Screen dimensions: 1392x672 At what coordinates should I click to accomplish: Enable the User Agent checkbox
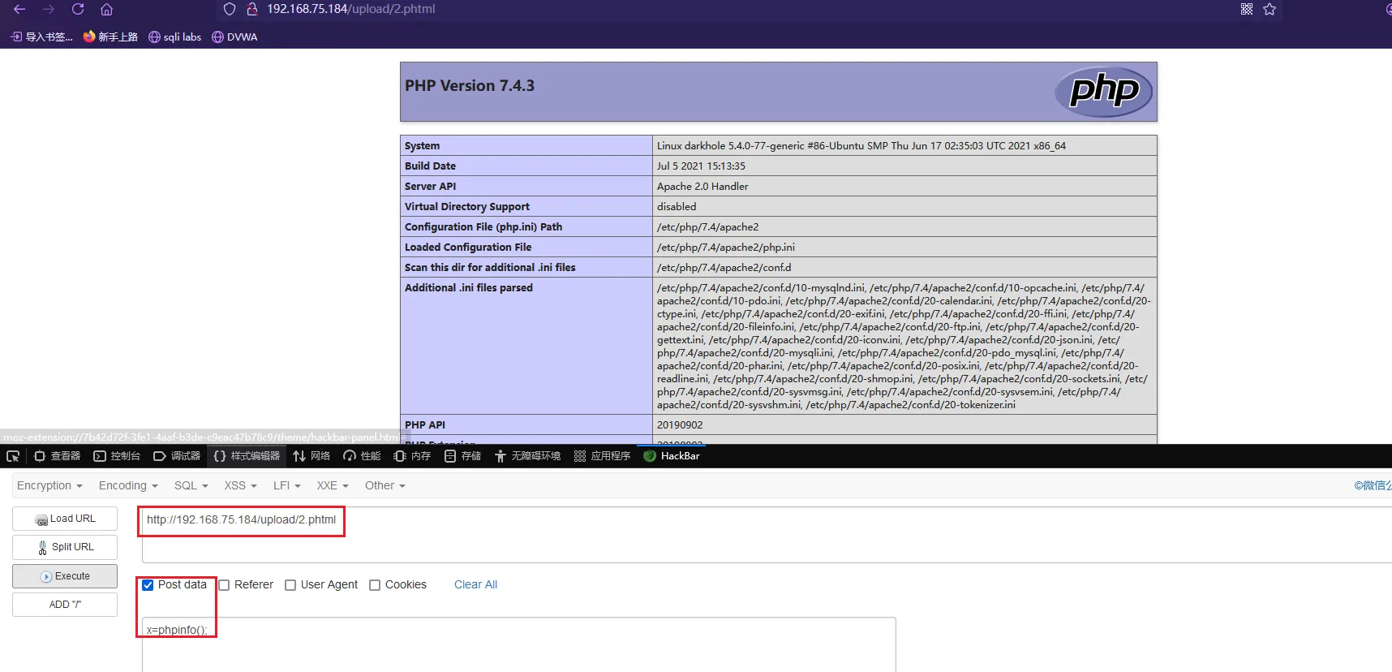coord(290,585)
